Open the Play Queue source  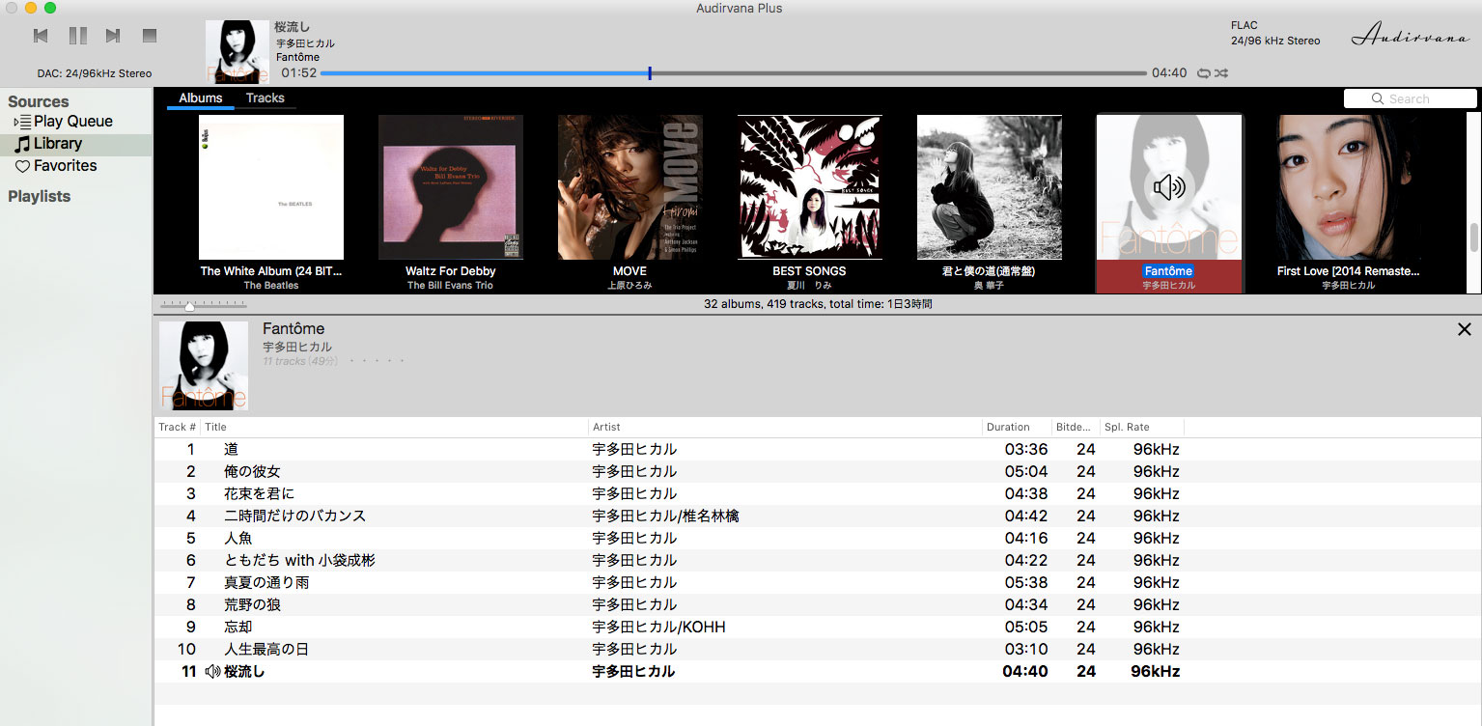click(x=73, y=122)
